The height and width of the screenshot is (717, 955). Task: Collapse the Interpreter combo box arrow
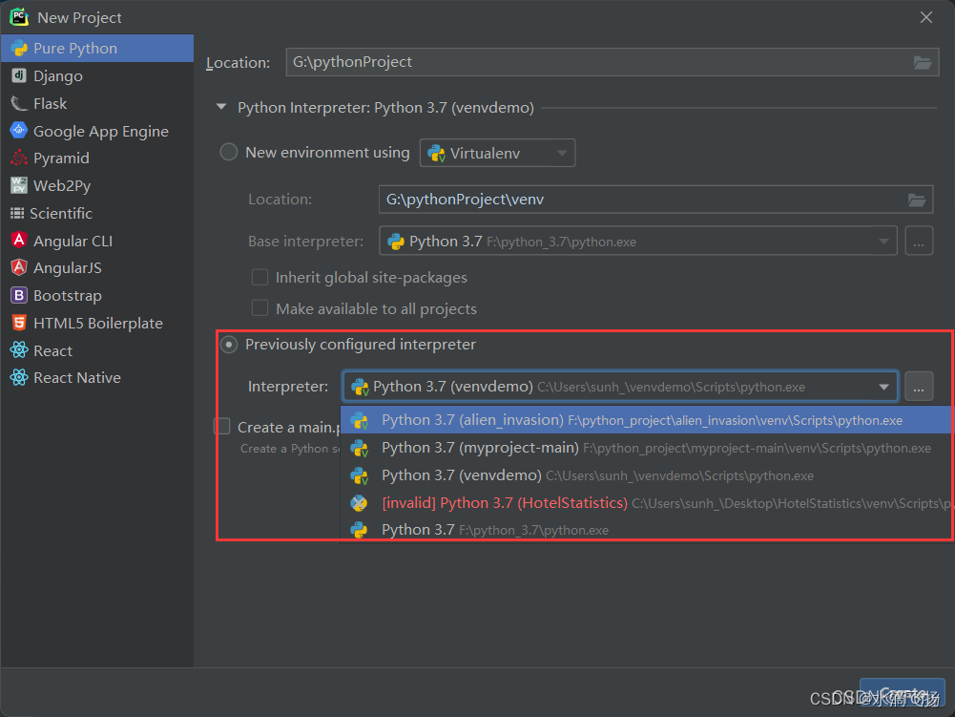883,387
